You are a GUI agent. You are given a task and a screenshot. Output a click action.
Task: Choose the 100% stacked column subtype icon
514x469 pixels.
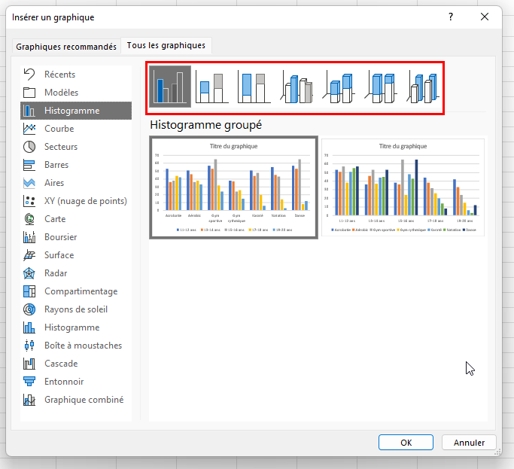point(254,87)
